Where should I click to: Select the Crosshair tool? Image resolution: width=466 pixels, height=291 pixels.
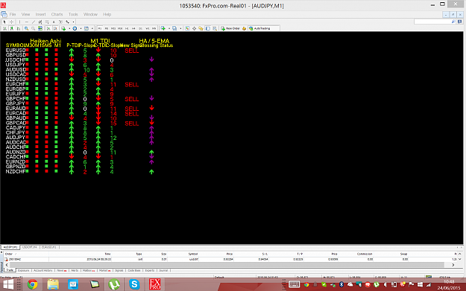(11, 22)
